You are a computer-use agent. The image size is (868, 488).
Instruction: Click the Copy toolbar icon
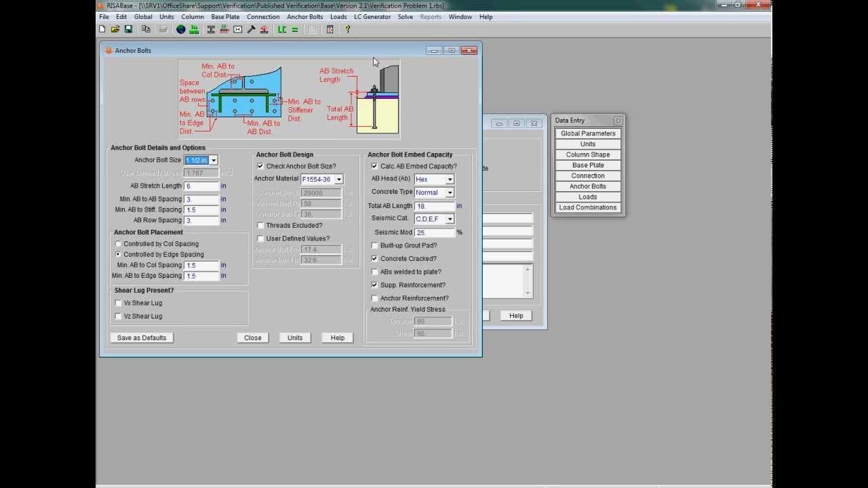coord(146,29)
